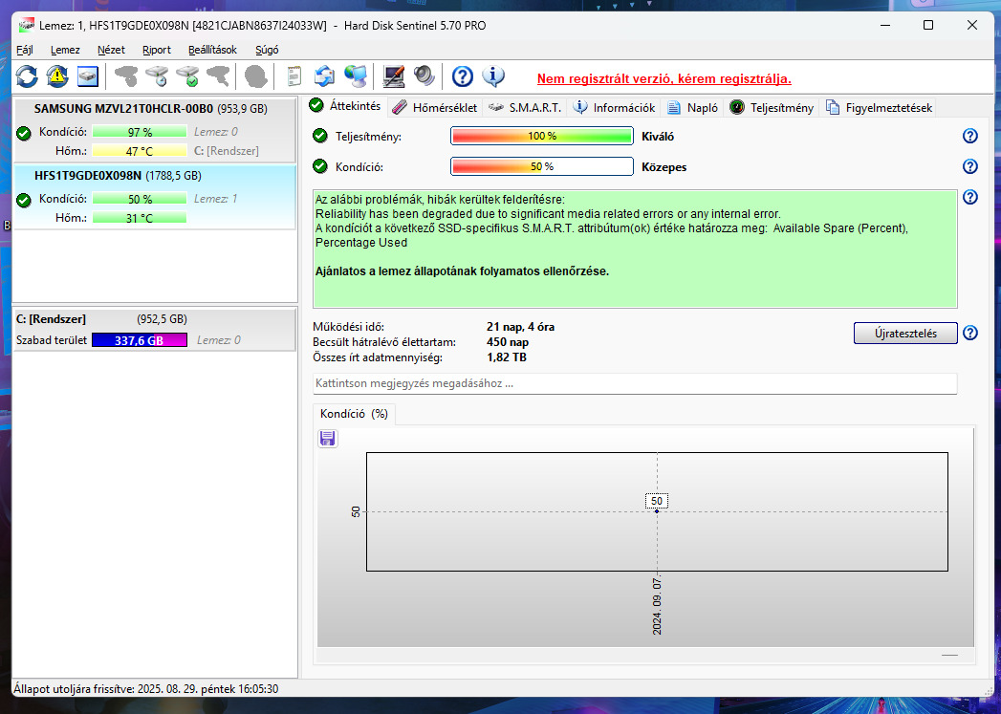Click help icon next to Kondíció Közepes

[969, 166]
